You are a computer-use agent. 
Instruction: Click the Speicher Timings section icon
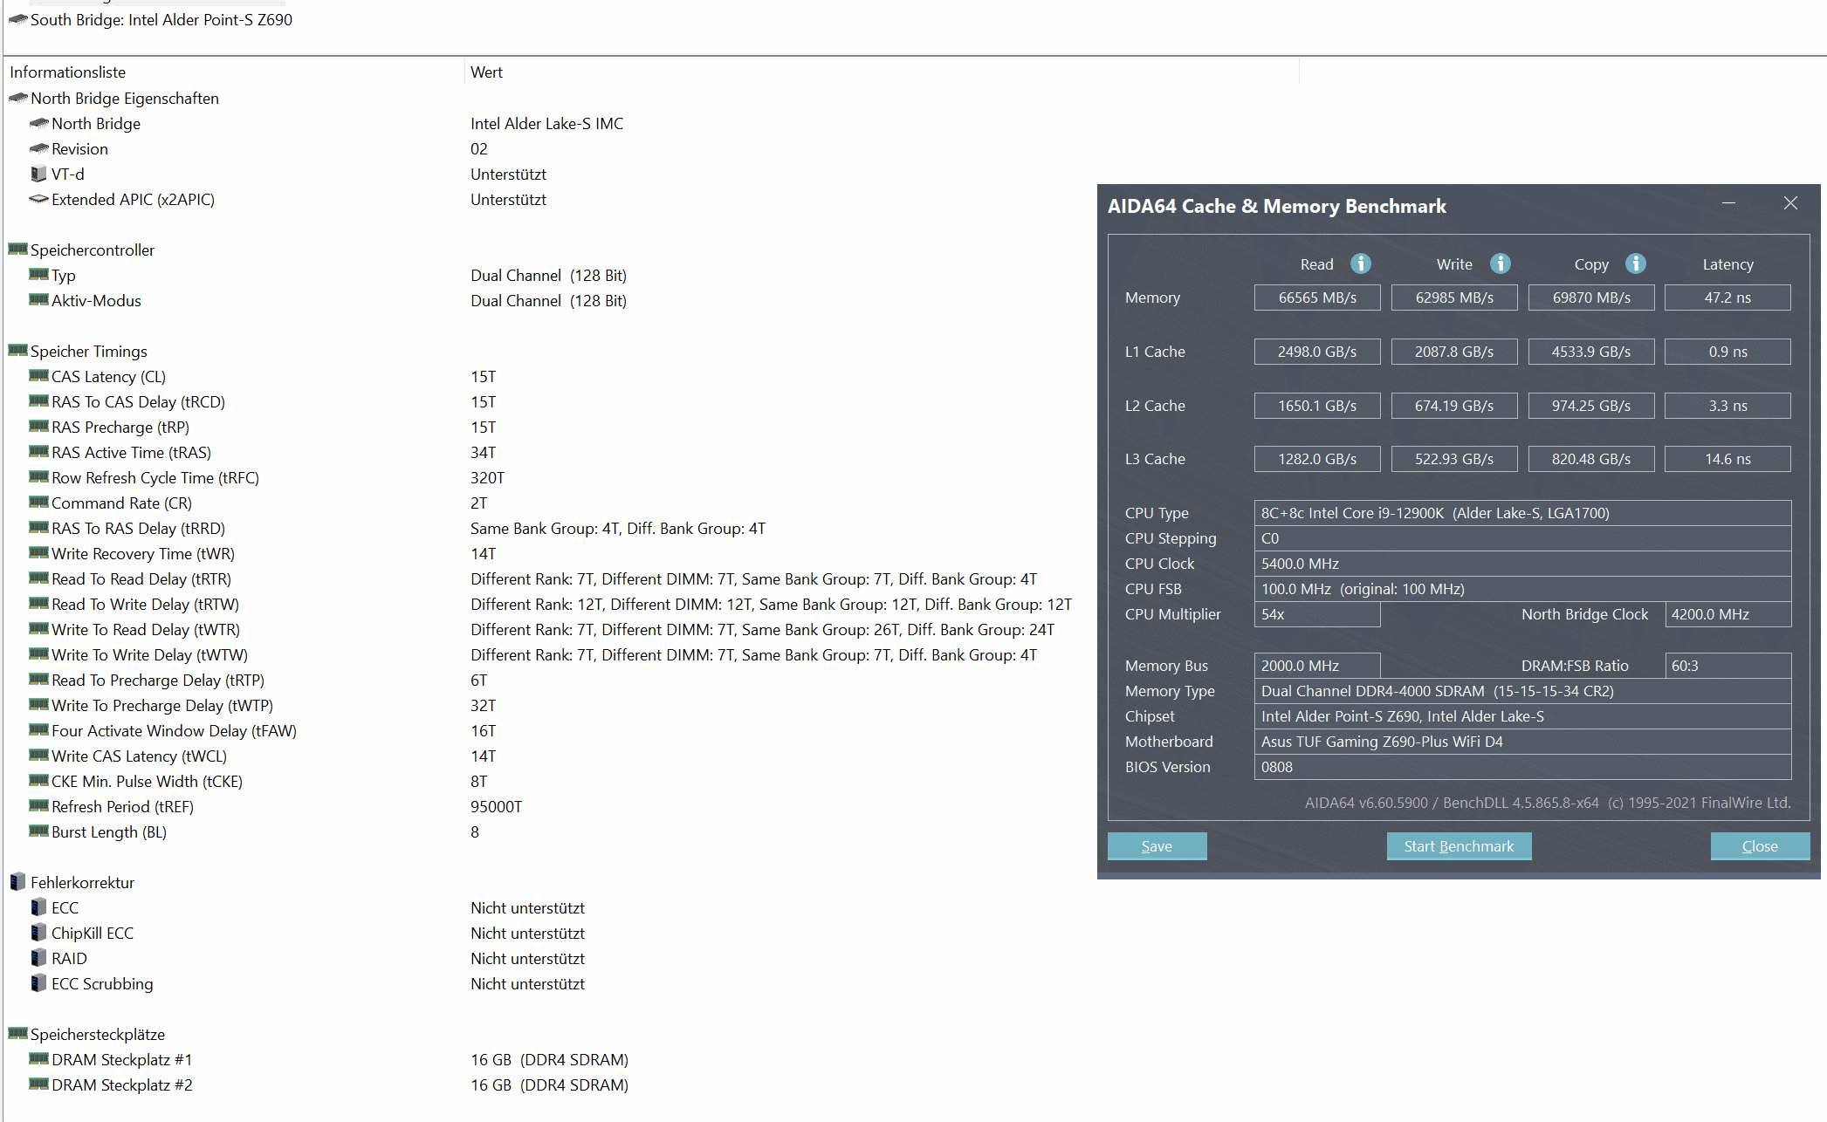coord(18,351)
